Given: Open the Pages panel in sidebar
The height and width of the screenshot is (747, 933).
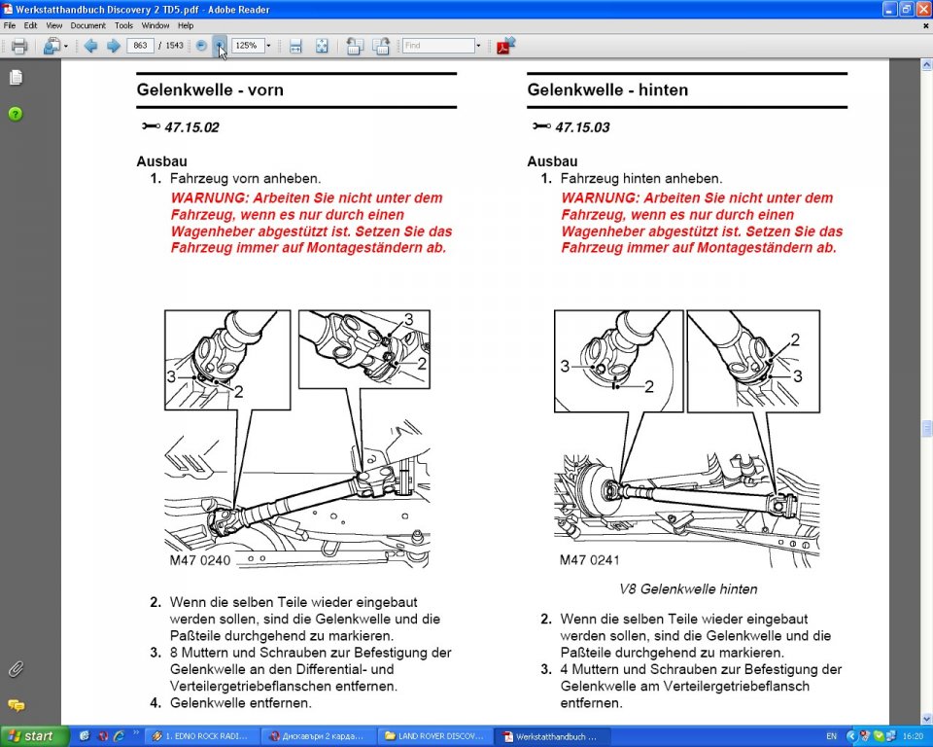Looking at the screenshot, I should click(x=17, y=78).
